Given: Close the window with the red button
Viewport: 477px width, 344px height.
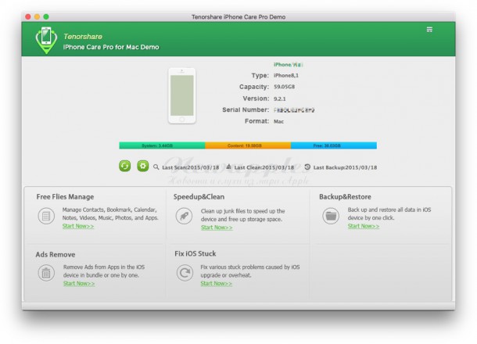Looking at the screenshot, I should (28, 16).
